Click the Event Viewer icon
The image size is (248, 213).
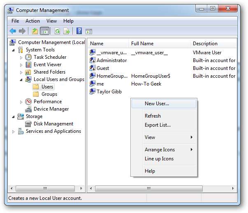[28, 65]
